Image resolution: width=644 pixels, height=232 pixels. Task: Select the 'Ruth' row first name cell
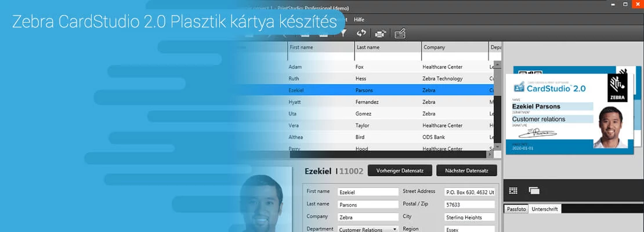(x=294, y=78)
